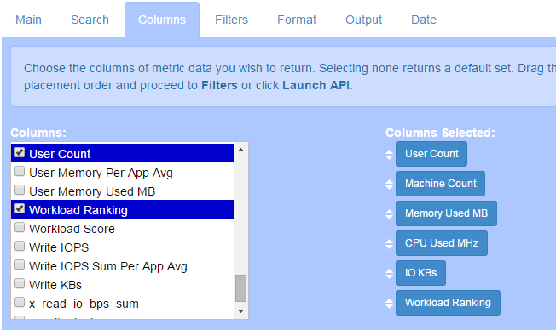The height and width of the screenshot is (330, 556).
Task: Go to the Filters tab
Action: [x=231, y=20]
